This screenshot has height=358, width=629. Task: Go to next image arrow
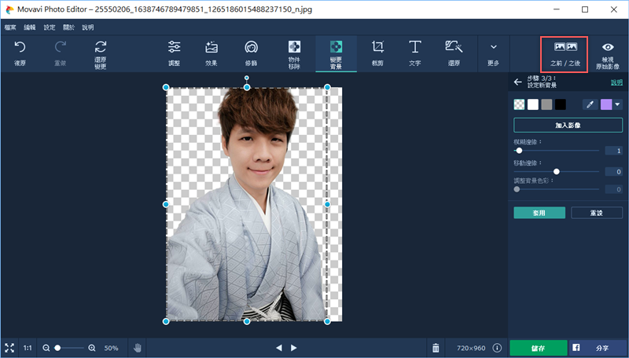pyautogui.click(x=293, y=348)
